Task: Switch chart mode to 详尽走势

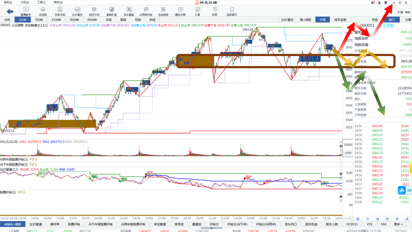Action: pos(340,20)
